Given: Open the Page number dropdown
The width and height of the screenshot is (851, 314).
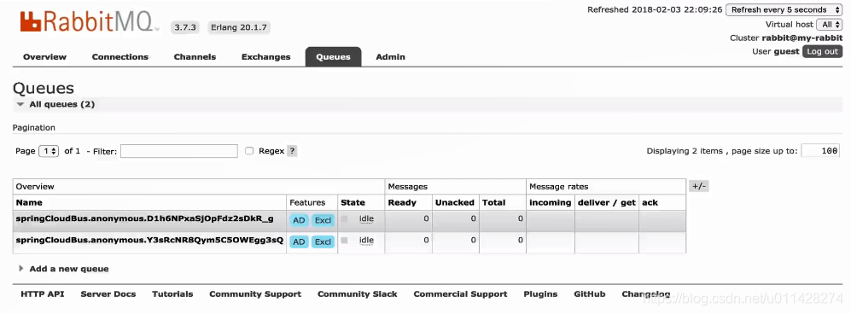Looking at the screenshot, I should 49,151.
